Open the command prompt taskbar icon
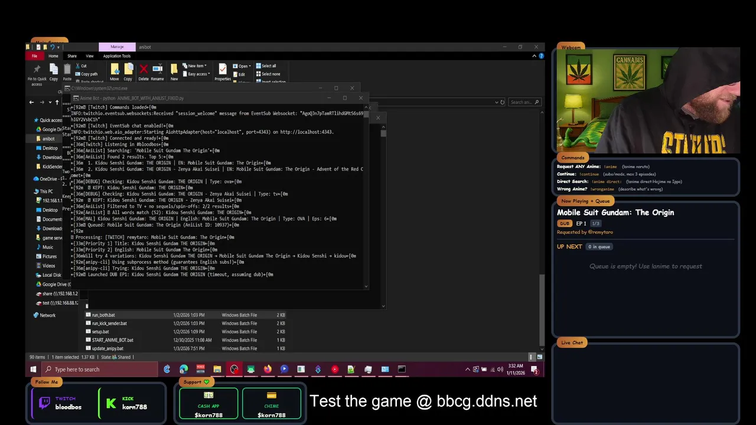Viewport: 756px width, 425px height. click(x=402, y=370)
